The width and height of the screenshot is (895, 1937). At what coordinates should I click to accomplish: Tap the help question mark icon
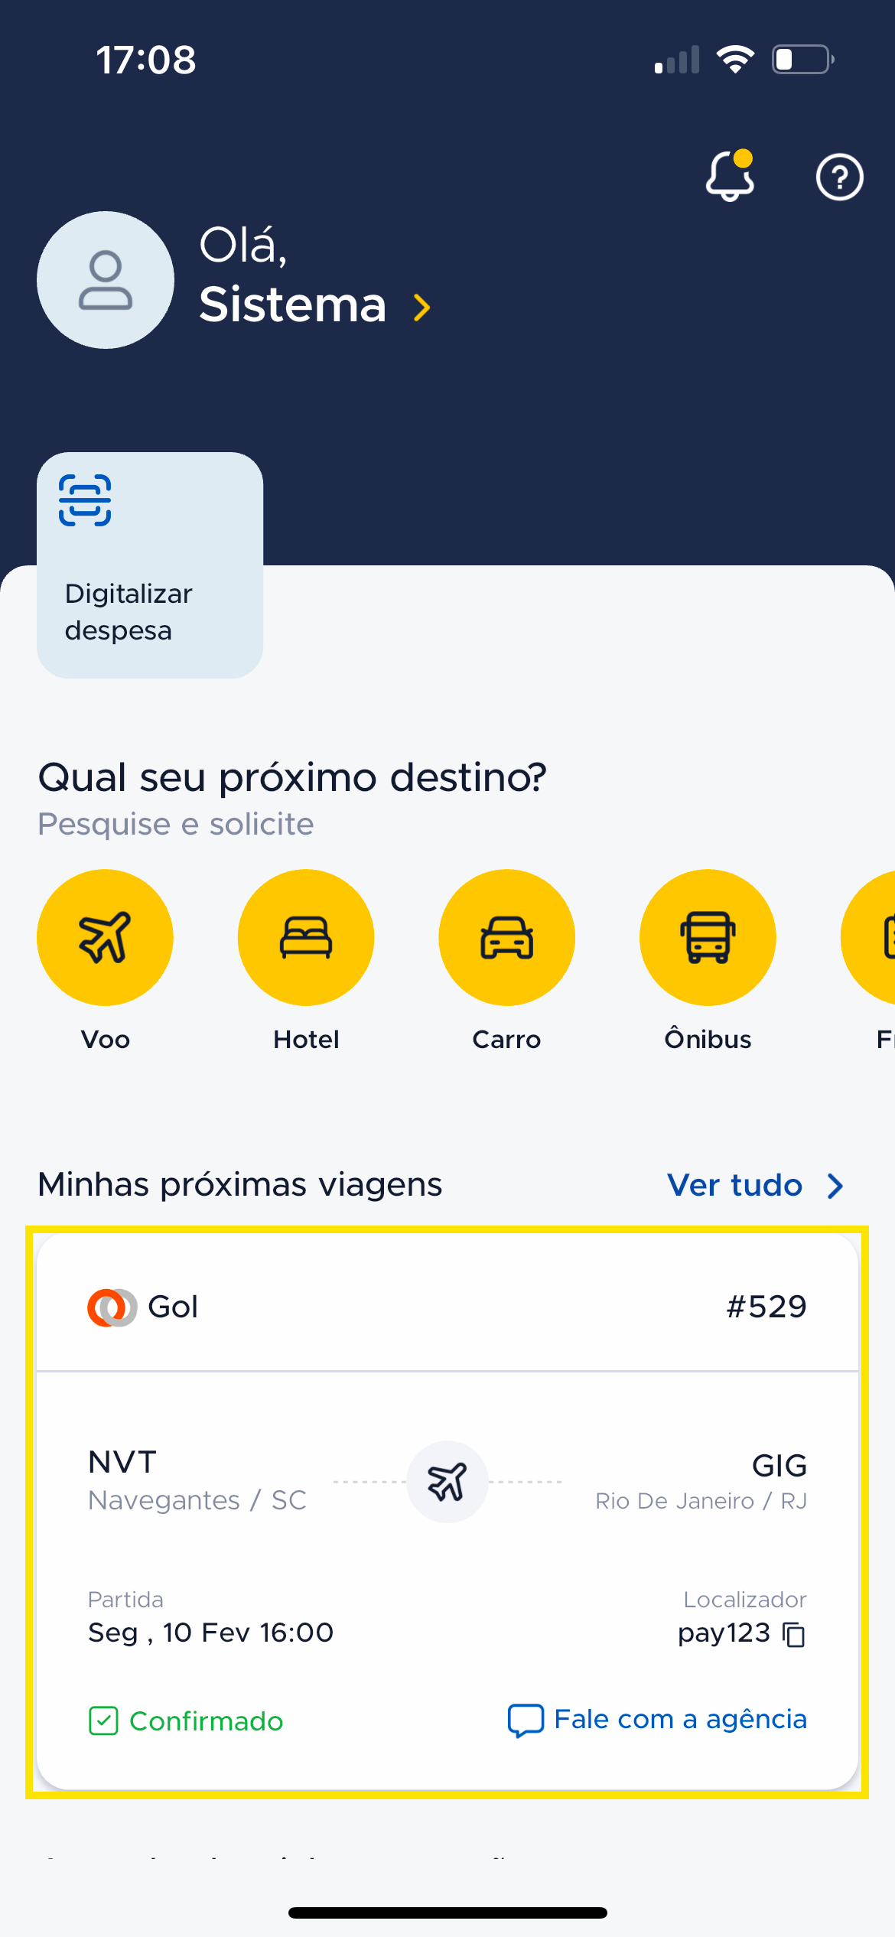tap(839, 177)
